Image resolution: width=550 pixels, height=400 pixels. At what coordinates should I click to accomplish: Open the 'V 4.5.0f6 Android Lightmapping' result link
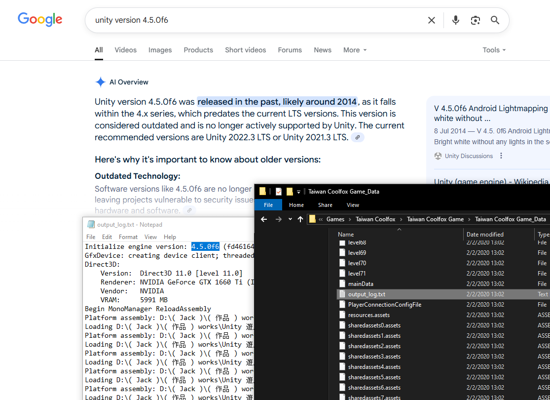click(491, 114)
